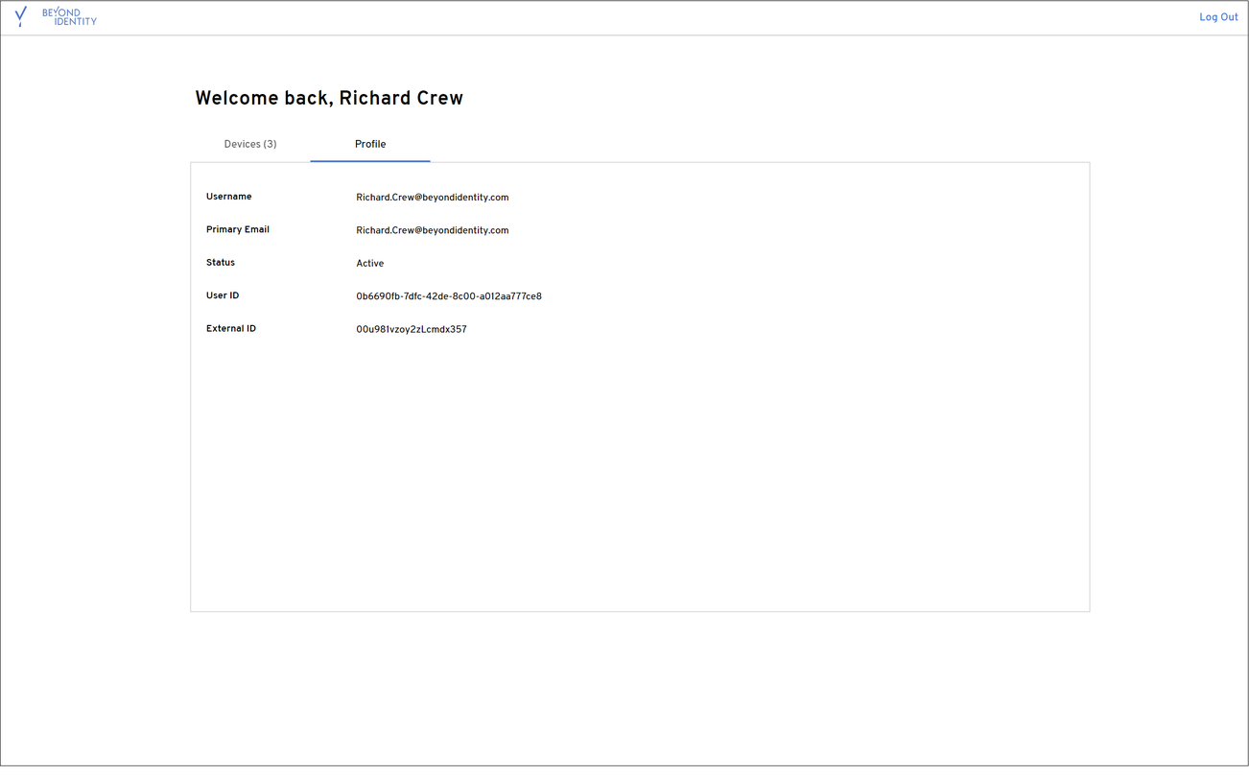Click the Beyond Identity wordmark text

(69, 17)
